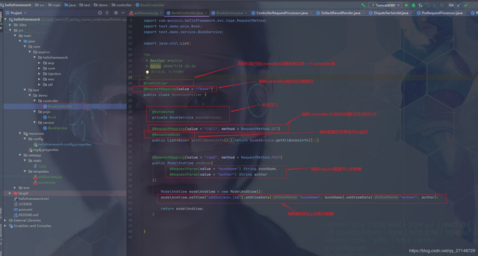Expand the mvc package

[39, 79]
